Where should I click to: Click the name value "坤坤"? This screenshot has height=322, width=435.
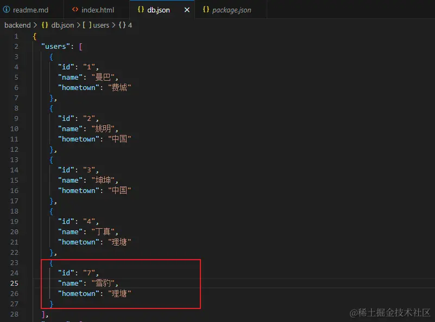click(103, 180)
